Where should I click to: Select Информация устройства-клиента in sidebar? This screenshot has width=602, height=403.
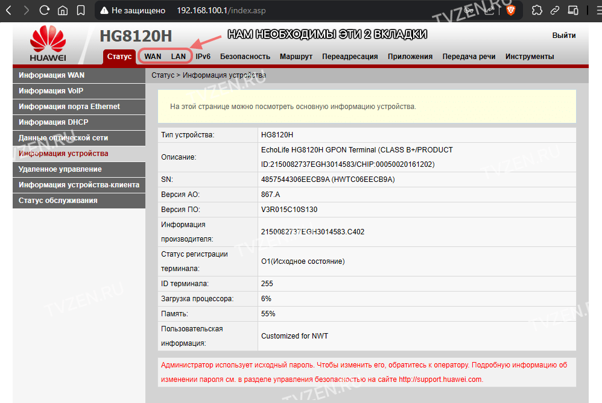click(x=79, y=185)
